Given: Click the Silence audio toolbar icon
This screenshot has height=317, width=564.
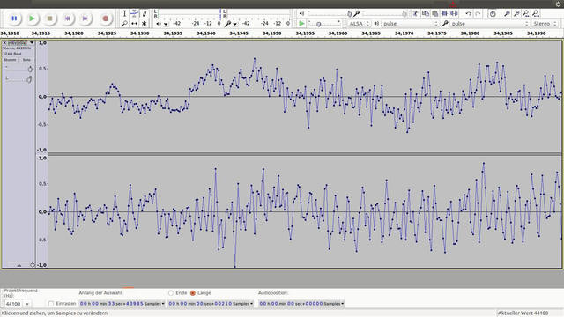Looking at the screenshot, I should click(455, 14).
